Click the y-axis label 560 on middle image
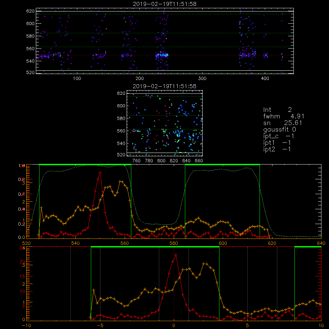 [121, 131]
